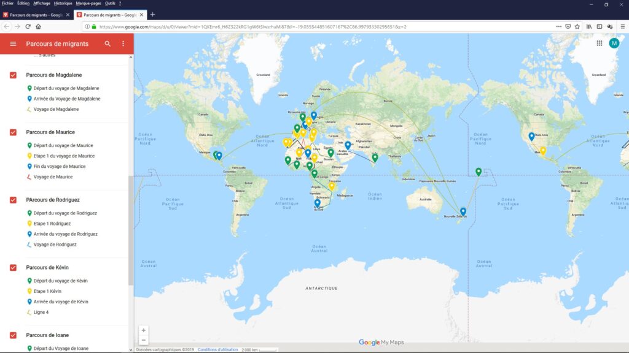Reload the page with the browser refresh button
The image size is (629, 353).
click(28, 26)
